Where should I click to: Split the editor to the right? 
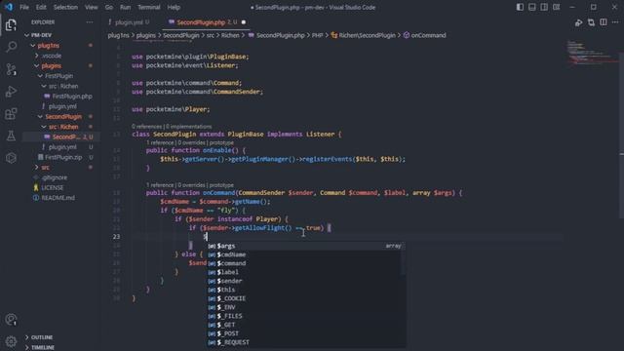tap(604, 22)
